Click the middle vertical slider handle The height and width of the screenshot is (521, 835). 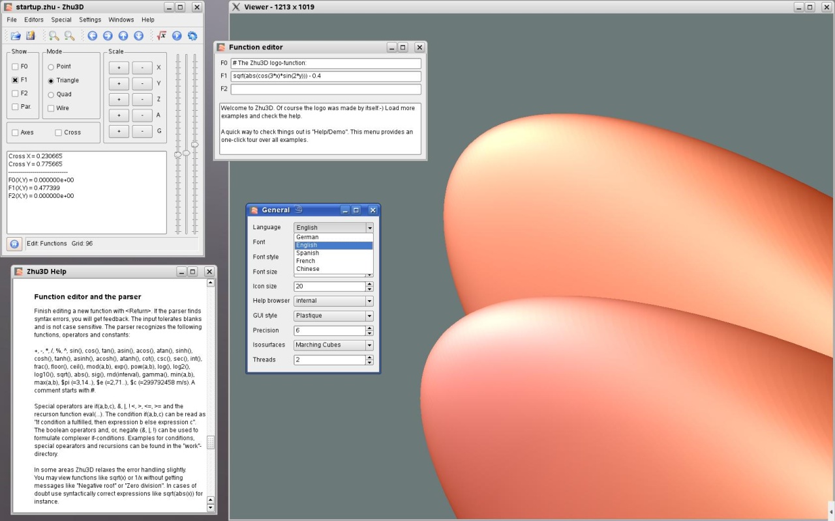tap(186, 152)
